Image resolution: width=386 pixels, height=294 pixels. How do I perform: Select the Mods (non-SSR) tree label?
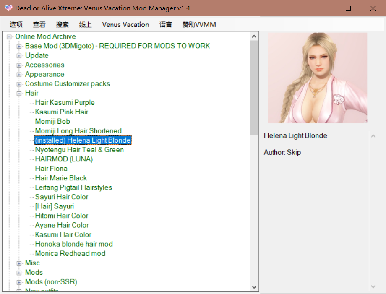pos(51,282)
